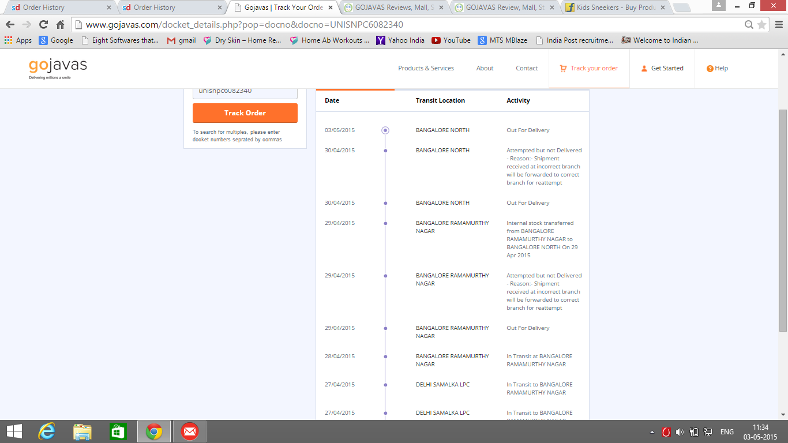
Task: Click the Chrome reload page icon
Action: click(43, 25)
